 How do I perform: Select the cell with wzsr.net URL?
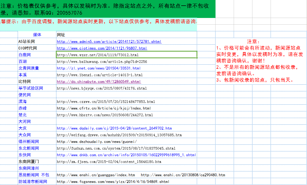click(127, 55)
